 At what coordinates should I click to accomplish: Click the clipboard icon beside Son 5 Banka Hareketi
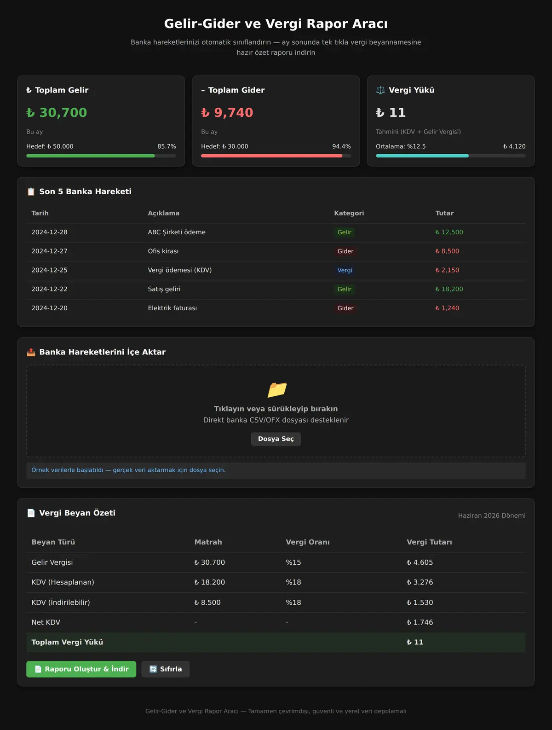click(x=31, y=191)
